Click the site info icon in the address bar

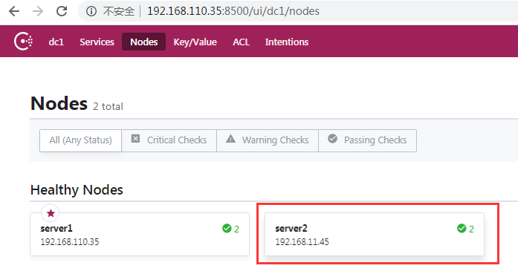[x=91, y=11]
